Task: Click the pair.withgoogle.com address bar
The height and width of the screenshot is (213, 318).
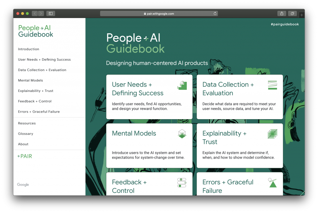Action: (x=159, y=14)
